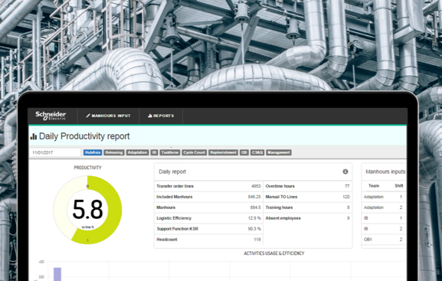
Task: Click the bar chart icon beside report title
Action: 34,136
